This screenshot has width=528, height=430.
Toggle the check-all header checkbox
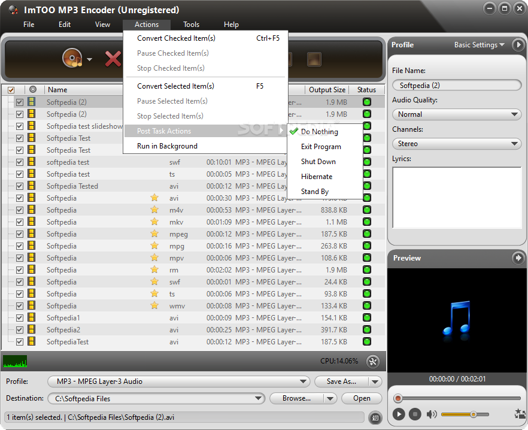11,90
